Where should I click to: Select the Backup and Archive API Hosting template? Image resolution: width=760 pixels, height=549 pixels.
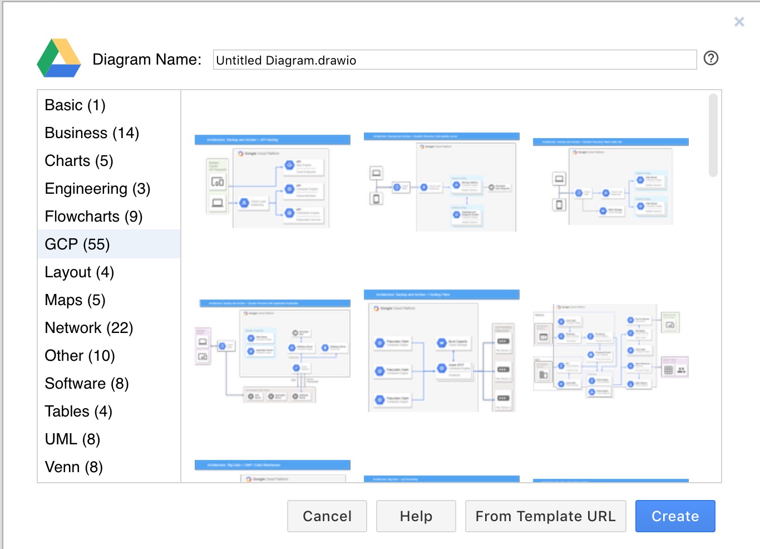[x=273, y=183]
